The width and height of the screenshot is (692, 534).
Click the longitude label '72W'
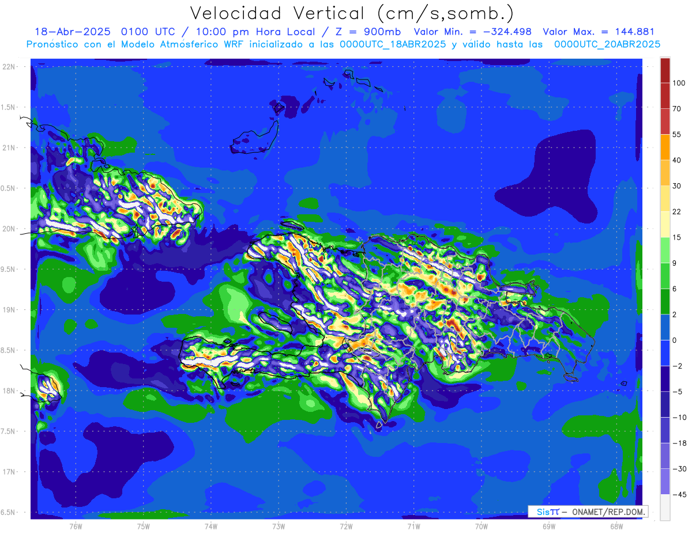coord(346,526)
